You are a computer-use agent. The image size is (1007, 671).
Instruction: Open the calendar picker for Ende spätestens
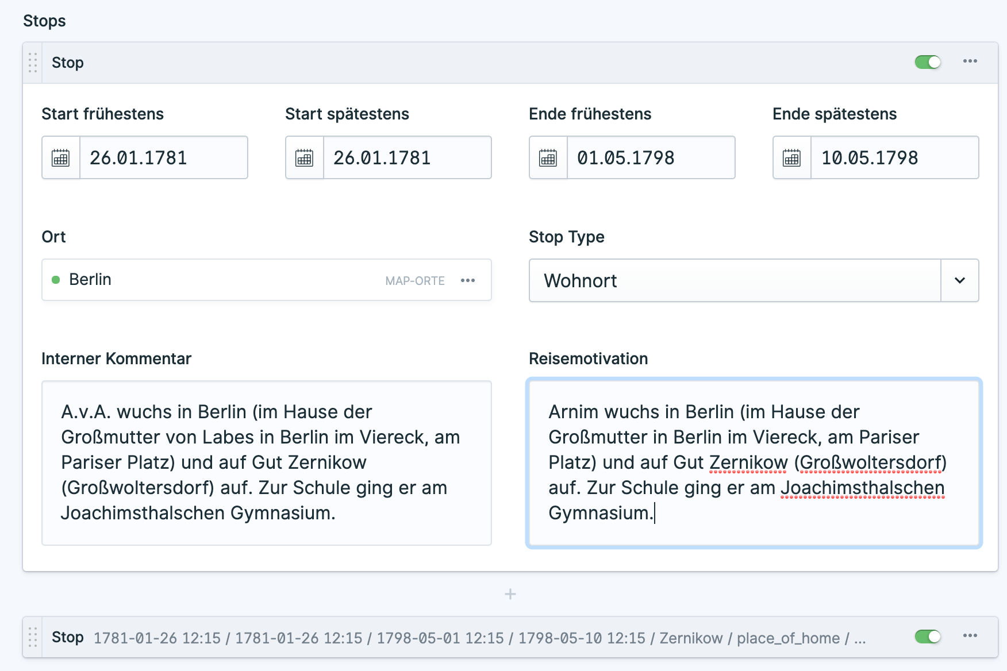tap(791, 157)
